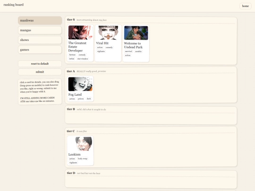Click the ranking board site title
The width and height of the screenshot is (255, 191).
coord(14,5)
